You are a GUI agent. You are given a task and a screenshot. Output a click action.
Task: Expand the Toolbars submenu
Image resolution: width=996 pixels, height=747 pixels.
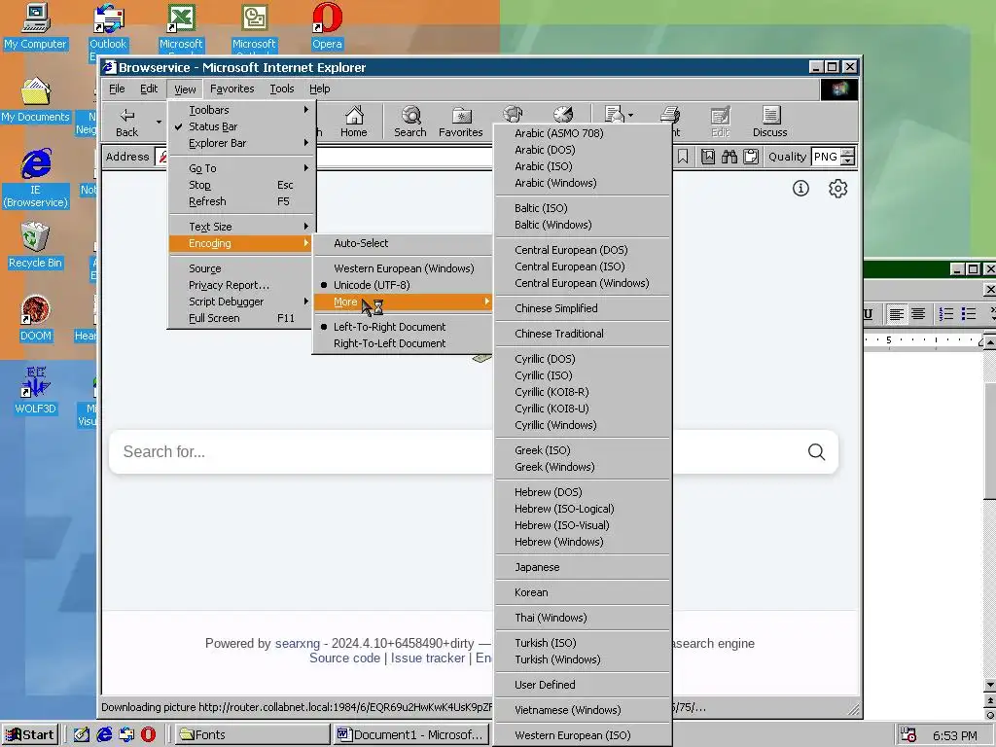point(241,110)
